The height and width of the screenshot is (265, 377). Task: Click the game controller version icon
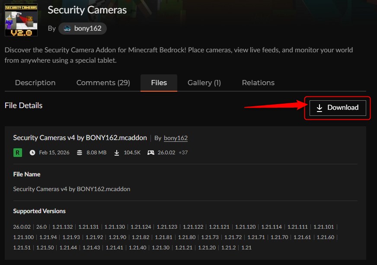point(151,153)
